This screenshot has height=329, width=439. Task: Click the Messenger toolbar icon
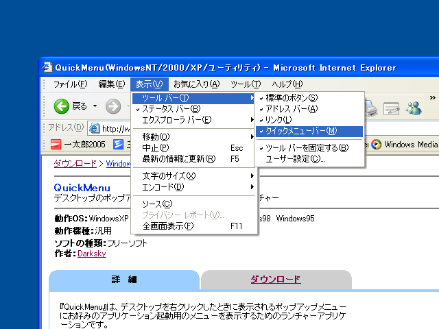pos(414,108)
